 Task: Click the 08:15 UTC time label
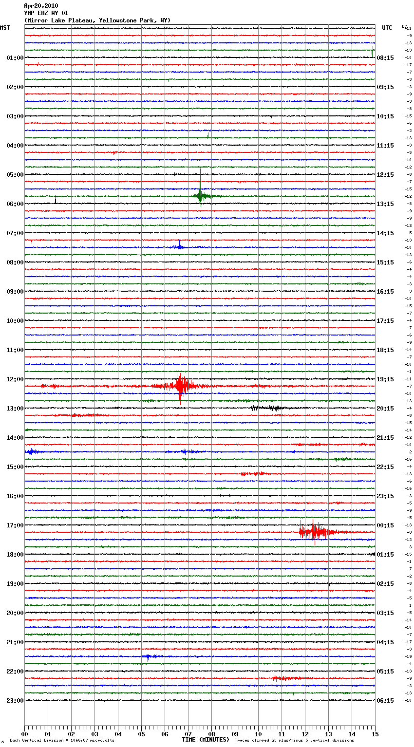385,58
